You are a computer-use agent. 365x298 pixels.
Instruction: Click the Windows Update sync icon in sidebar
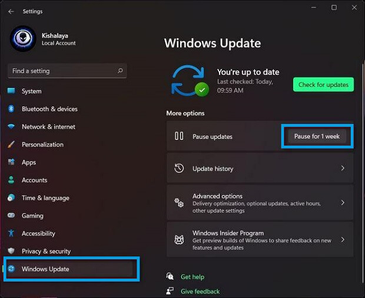click(11, 269)
